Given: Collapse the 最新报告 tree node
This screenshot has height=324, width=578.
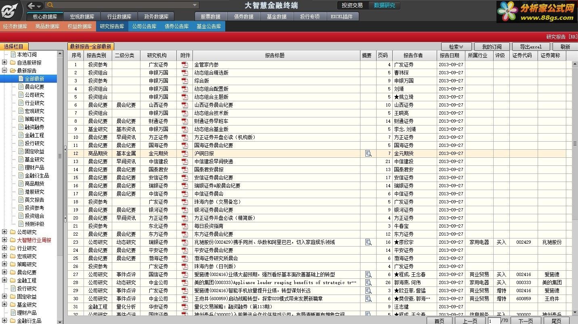Looking at the screenshot, I should (x=4, y=71).
